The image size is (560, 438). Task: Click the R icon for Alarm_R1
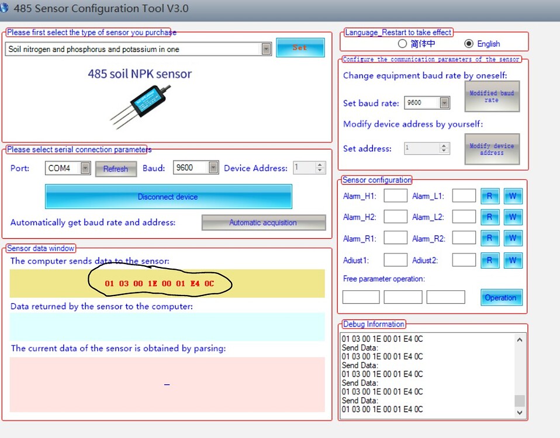click(x=490, y=238)
